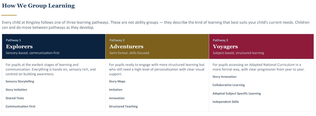Select Story Innovation under Voyagers
This screenshot has width=316, height=116.
pyautogui.click(x=224, y=77)
